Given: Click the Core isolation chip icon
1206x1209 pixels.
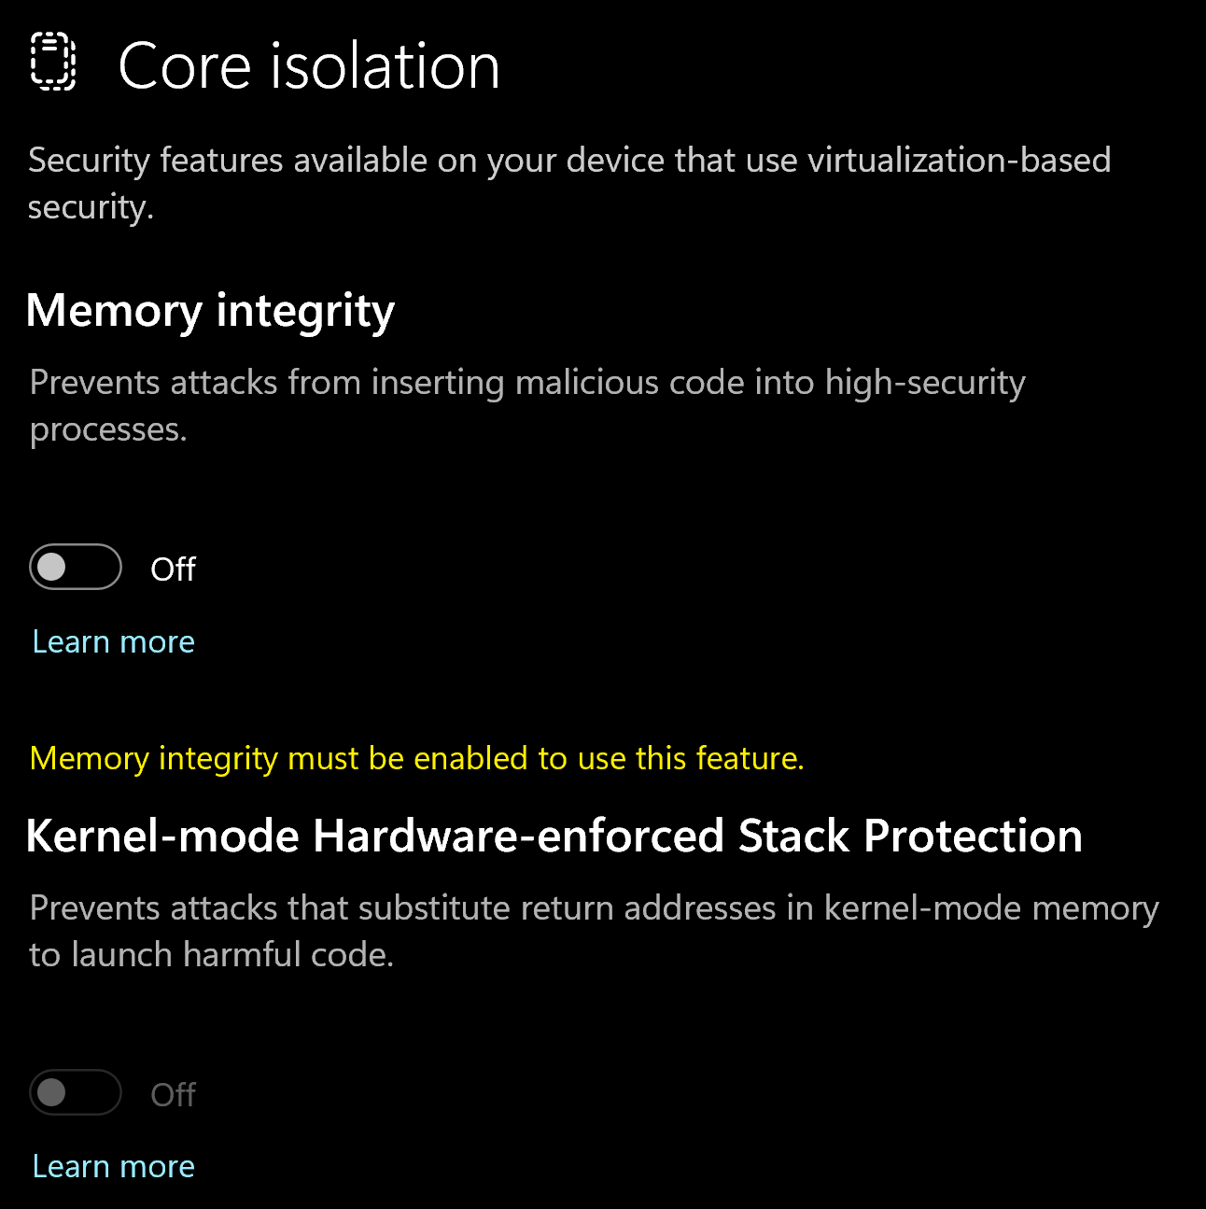Looking at the screenshot, I should coord(53,62).
